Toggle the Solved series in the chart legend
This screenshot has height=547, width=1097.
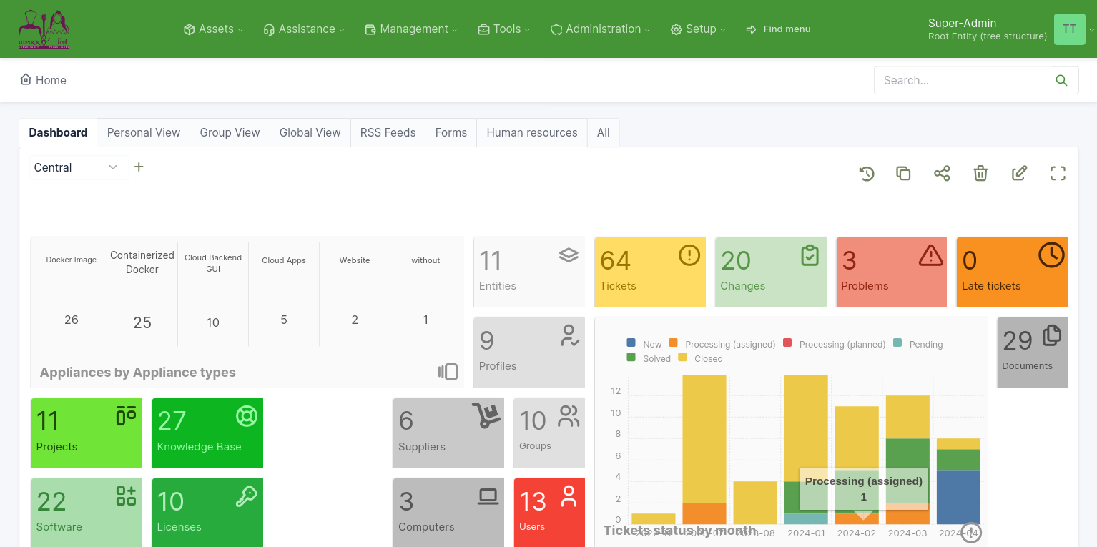649,358
